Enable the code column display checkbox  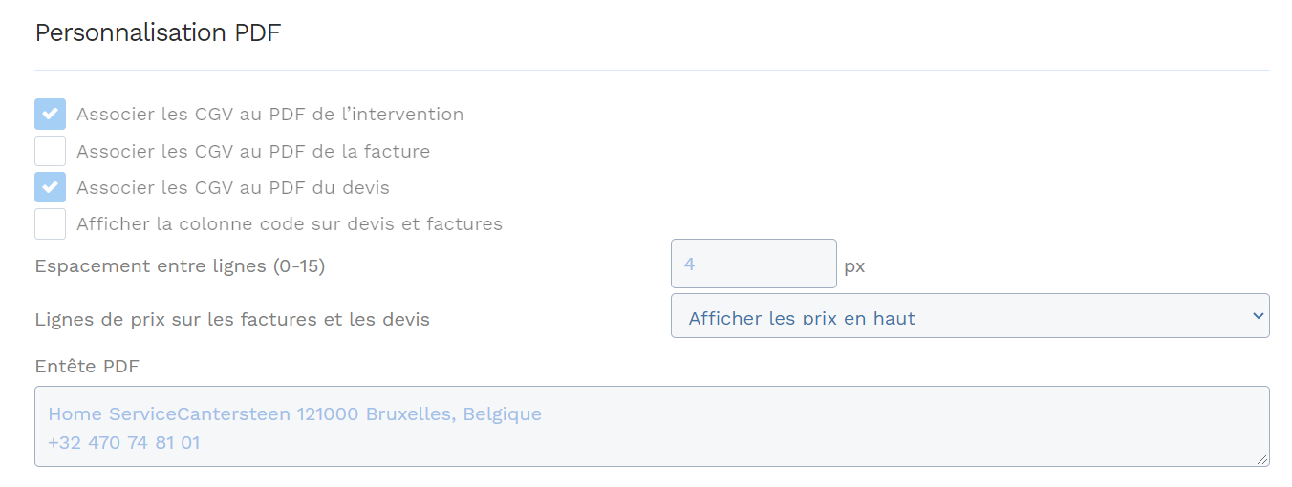coord(51,224)
